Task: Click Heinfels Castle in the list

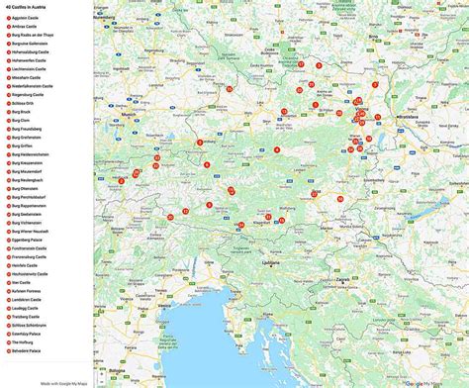Action: [25, 266]
